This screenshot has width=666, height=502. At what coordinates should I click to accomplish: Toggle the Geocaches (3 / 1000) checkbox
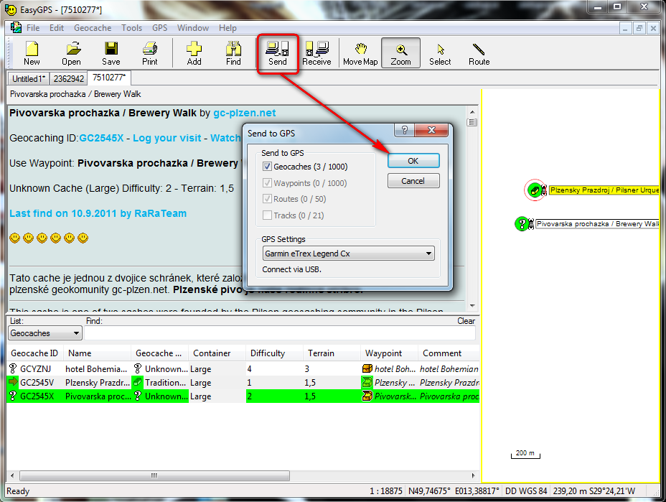click(x=267, y=167)
